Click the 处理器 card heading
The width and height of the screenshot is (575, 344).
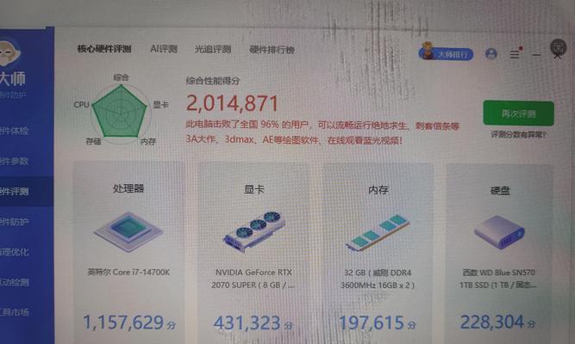coord(128,188)
